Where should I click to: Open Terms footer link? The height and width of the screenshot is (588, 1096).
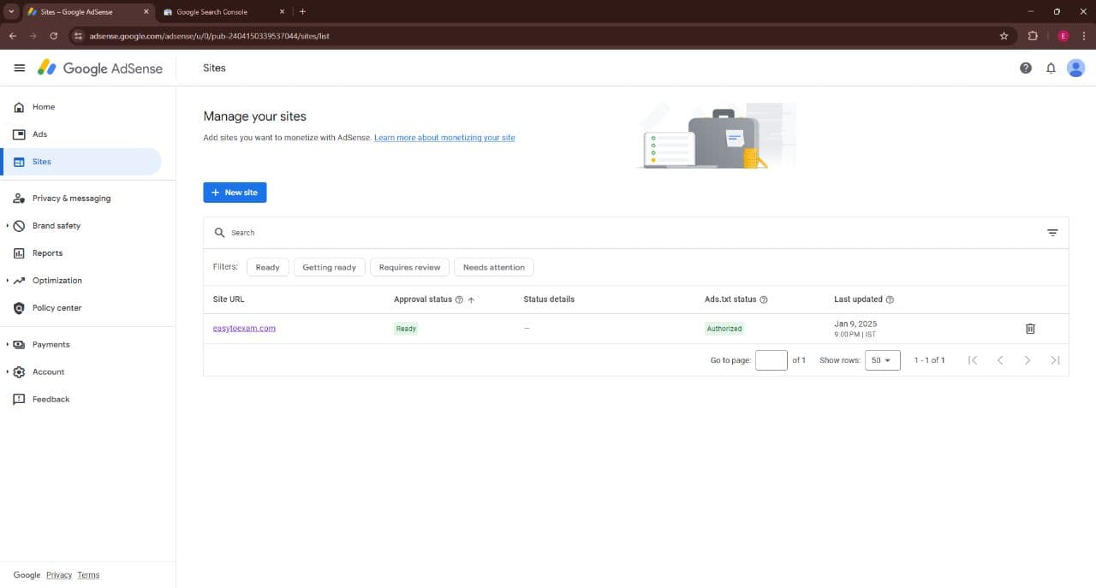[88, 575]
